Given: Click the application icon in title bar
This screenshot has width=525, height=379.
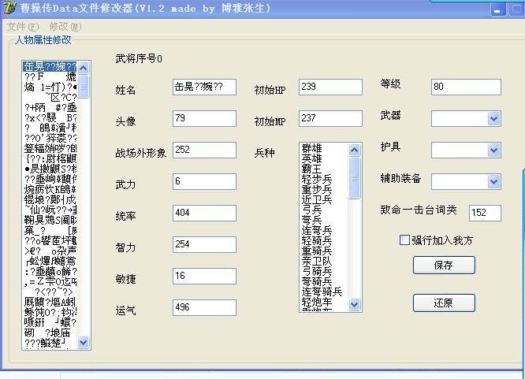Looking at the screenshot, I should [9, 9].
